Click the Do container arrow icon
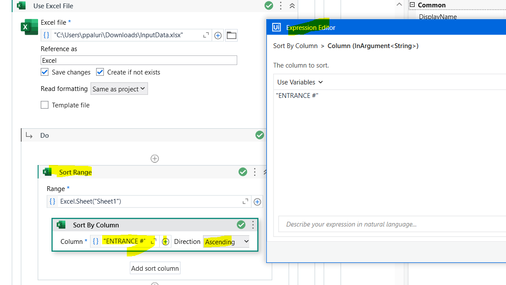The height and width of the screenshot is (285, 506). pyautogui.click(x=29, y=136)
